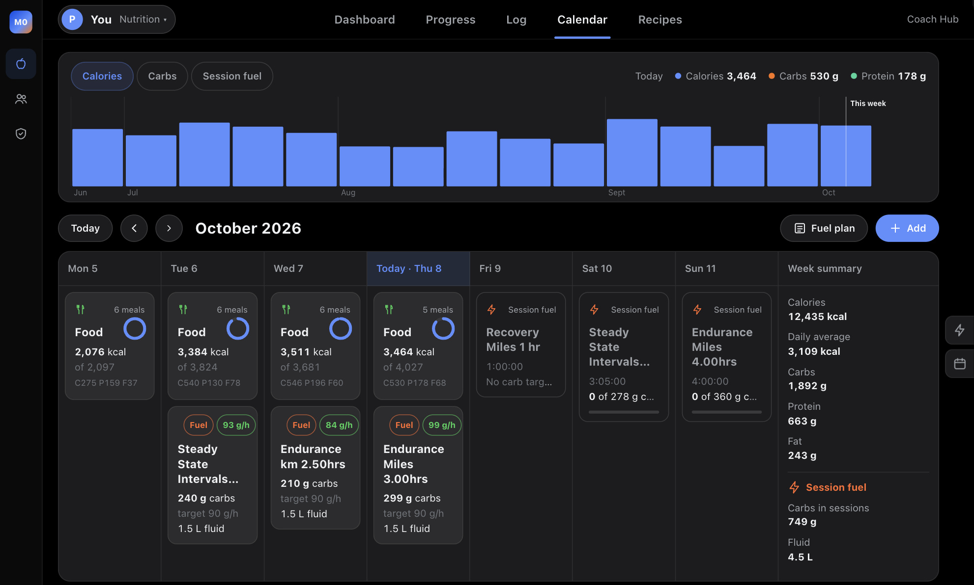Select the This week bar in the chart
The width and height of the screenshot is (974, 585).
coord(846,156)
